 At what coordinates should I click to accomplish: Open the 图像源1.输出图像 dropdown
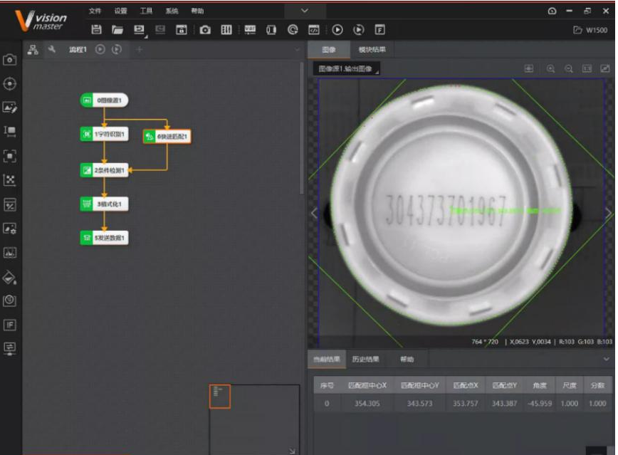346,69
